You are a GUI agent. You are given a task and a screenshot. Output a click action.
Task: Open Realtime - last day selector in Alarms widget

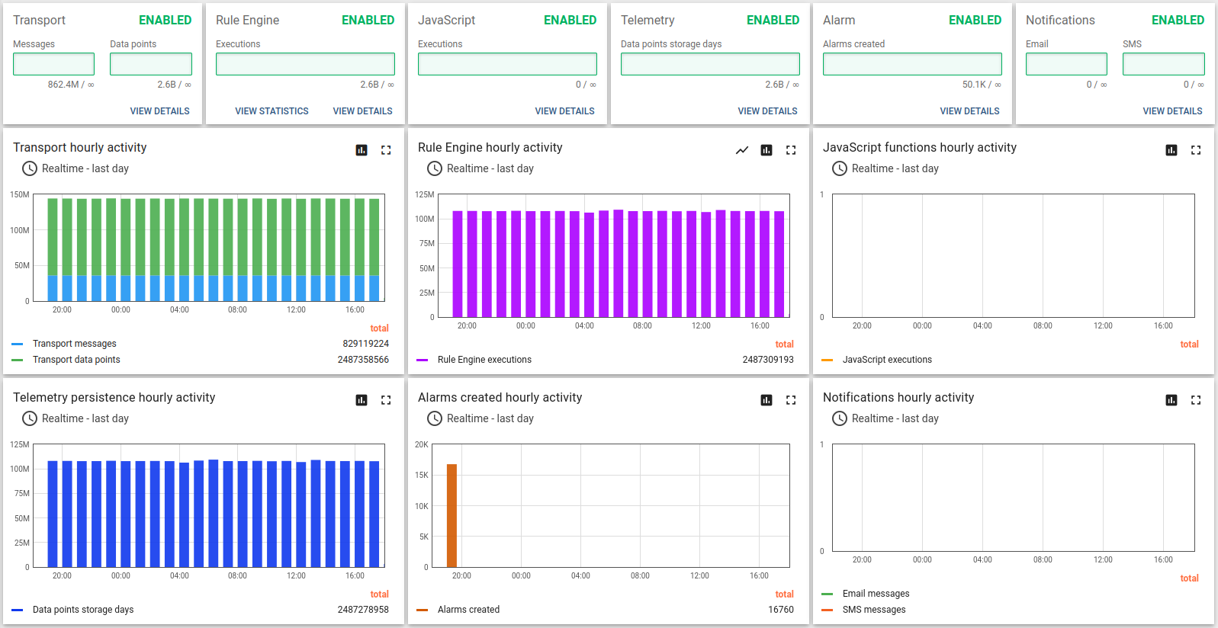coord(480,418)
